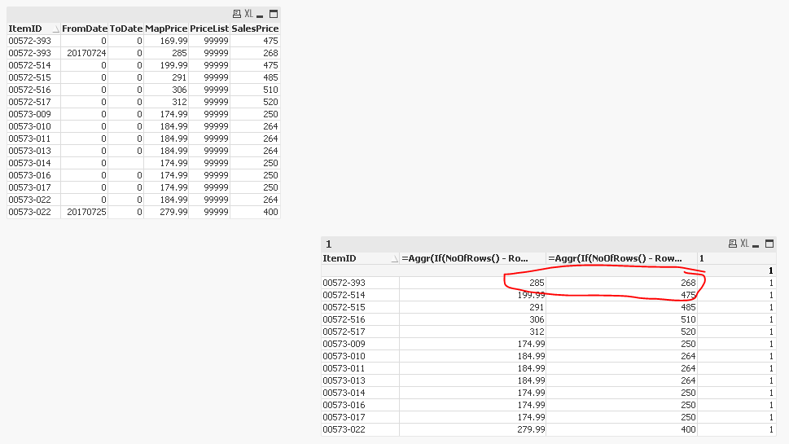The height and width of the screenshot is (444, 789).
Task: Select MapPrice 279.99 in top table
Action: (166, 212)
